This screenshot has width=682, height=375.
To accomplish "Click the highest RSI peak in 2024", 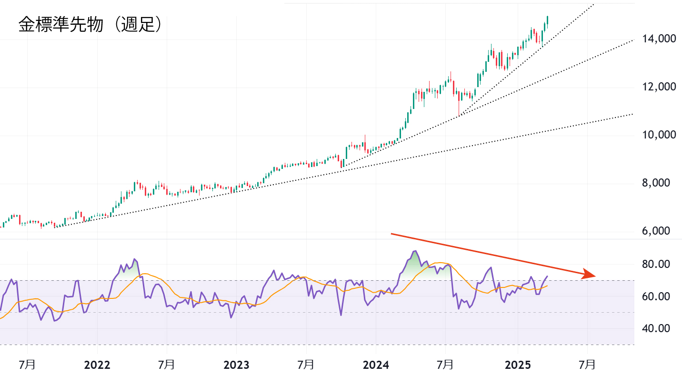I will tap(415, 251).
